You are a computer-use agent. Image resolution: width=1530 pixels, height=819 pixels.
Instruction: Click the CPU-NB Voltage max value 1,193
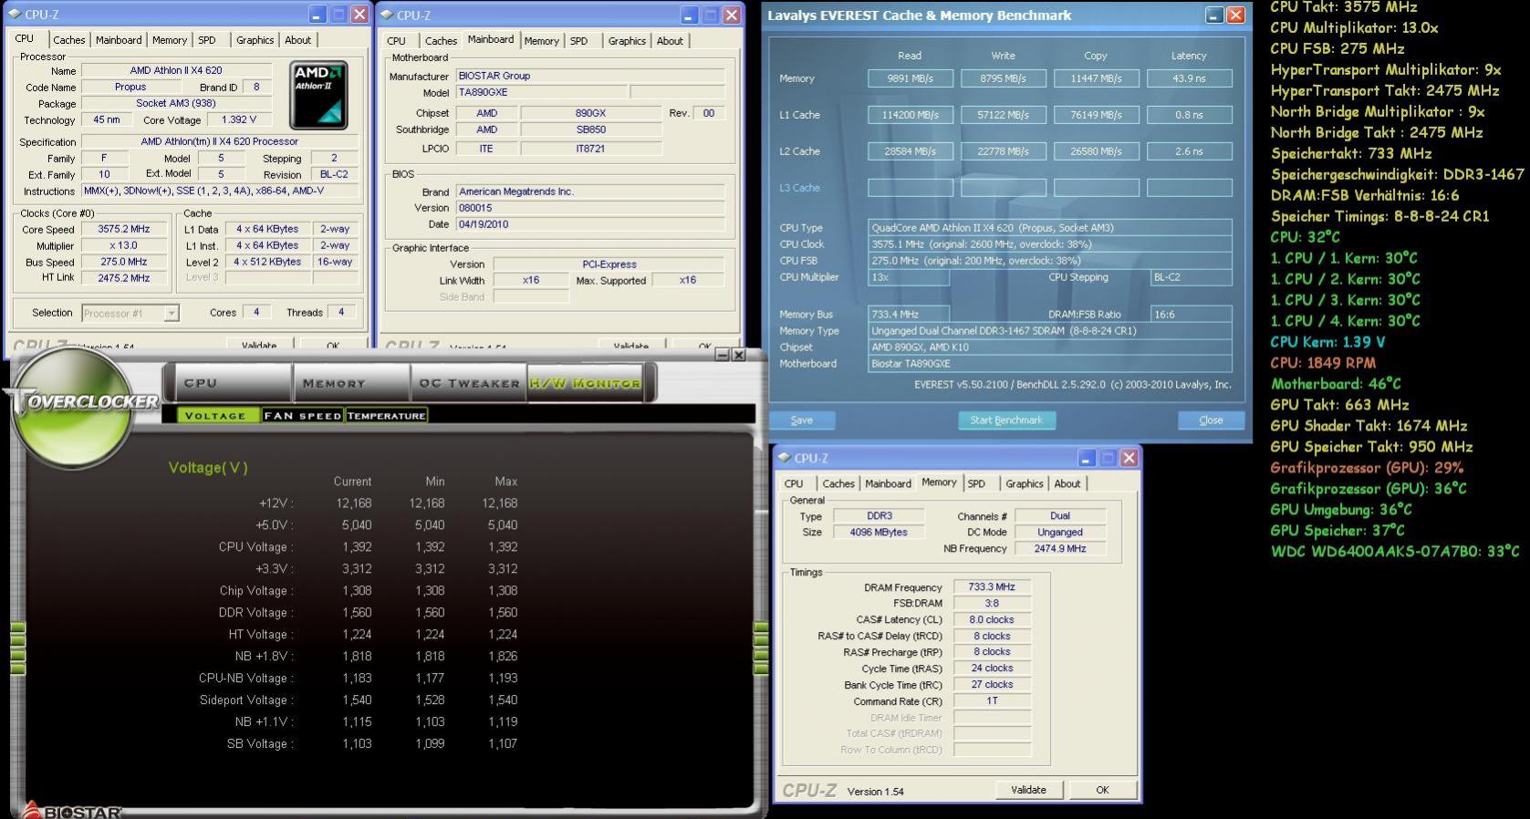503,679
